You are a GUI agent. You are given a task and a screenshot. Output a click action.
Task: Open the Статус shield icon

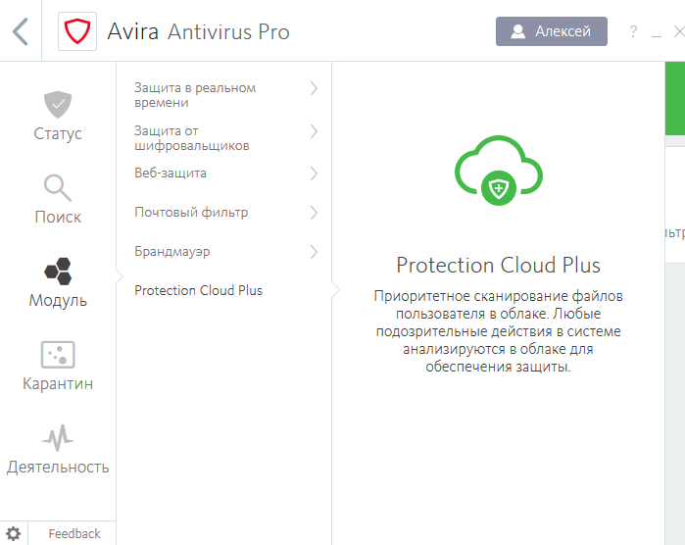[x=58, y=105]
